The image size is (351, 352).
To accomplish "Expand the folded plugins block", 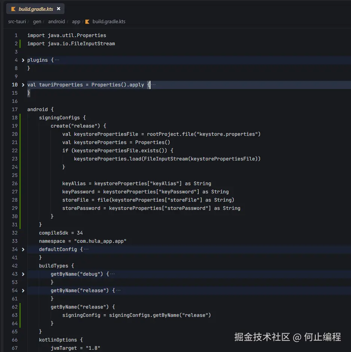I will [x=23, y=60].
